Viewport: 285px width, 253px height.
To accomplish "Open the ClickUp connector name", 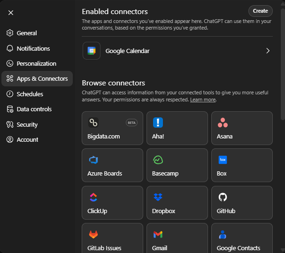I will pyautogui.click(x=97, y=211).
